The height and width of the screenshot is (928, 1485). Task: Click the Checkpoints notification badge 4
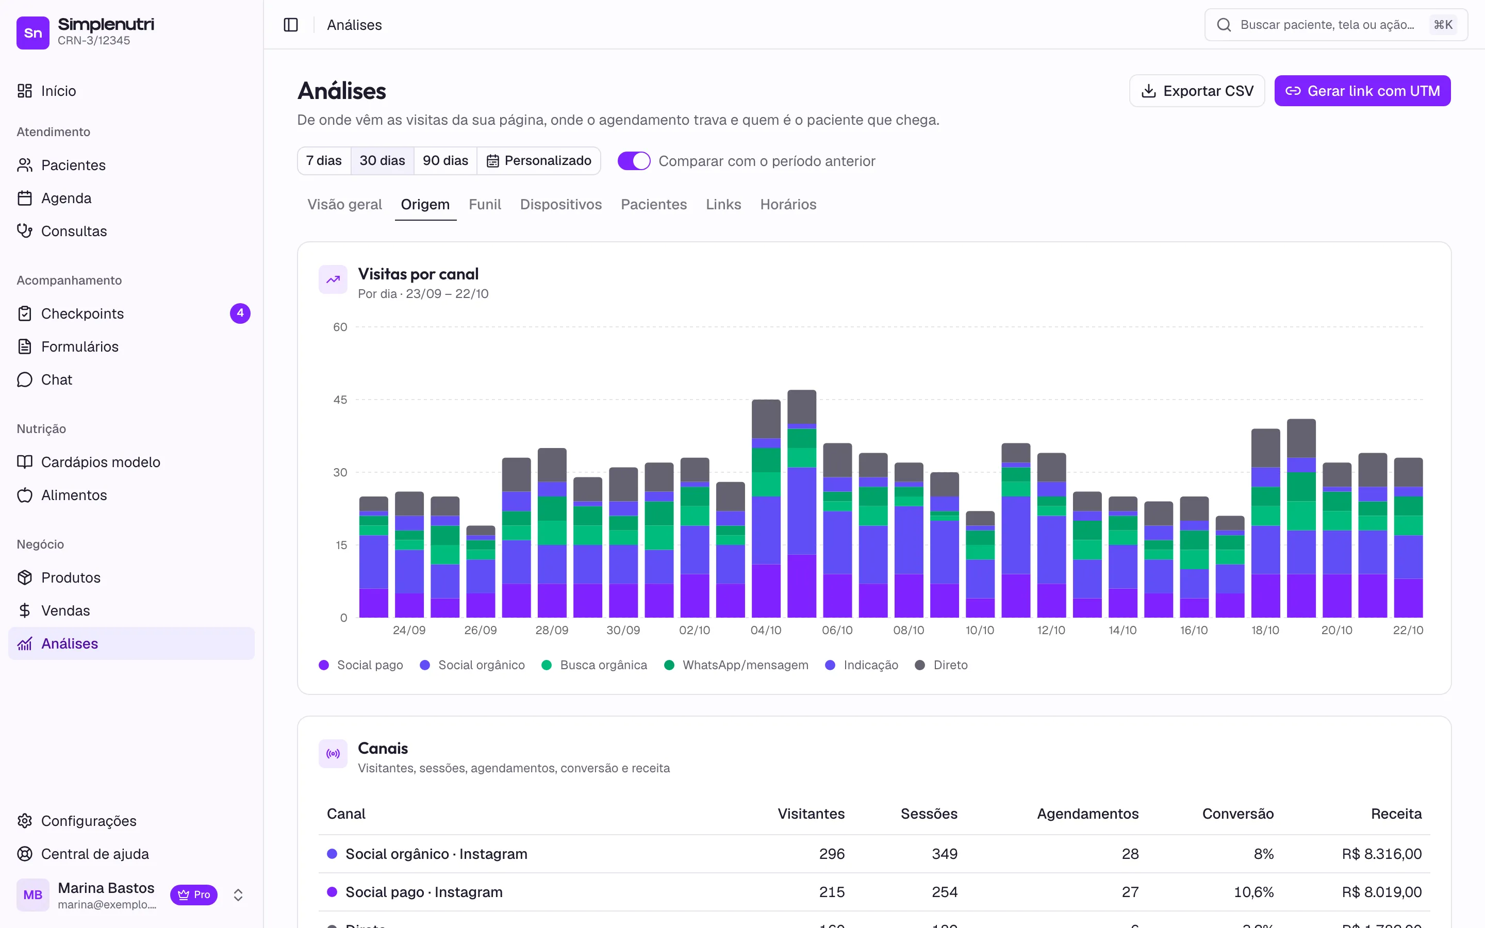click(240, 313)
